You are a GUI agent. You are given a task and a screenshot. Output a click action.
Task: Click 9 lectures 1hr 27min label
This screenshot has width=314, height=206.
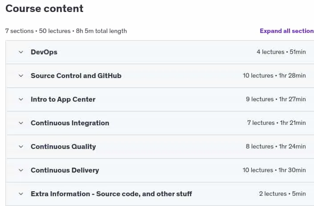click(276, 99)
